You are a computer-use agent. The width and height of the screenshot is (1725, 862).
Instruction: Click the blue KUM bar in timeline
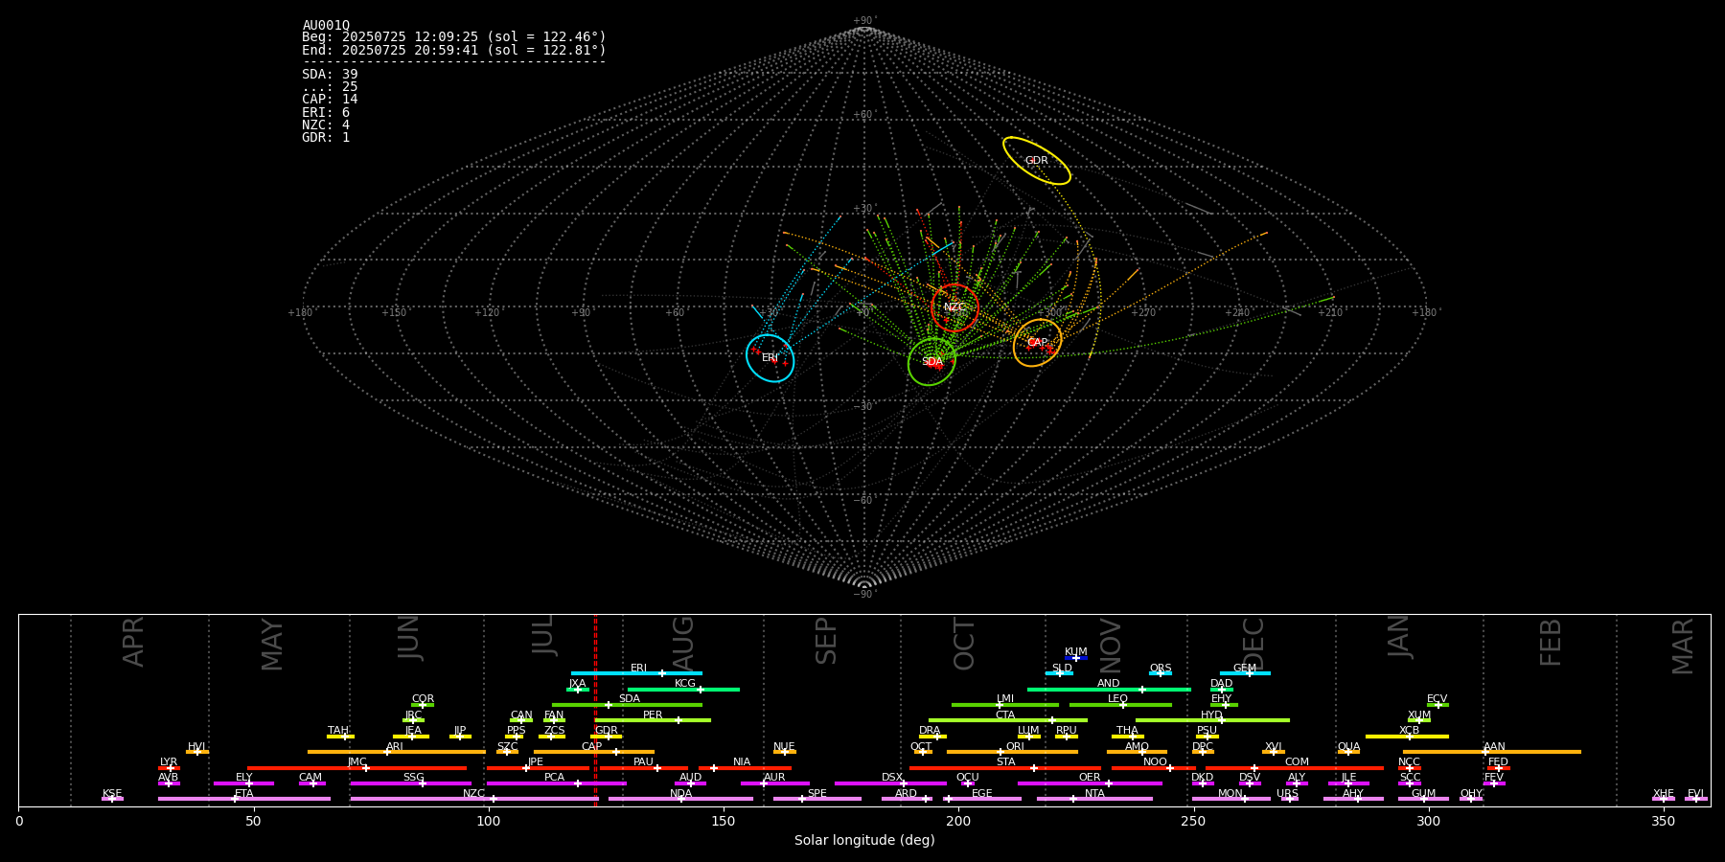(1076, 658)
